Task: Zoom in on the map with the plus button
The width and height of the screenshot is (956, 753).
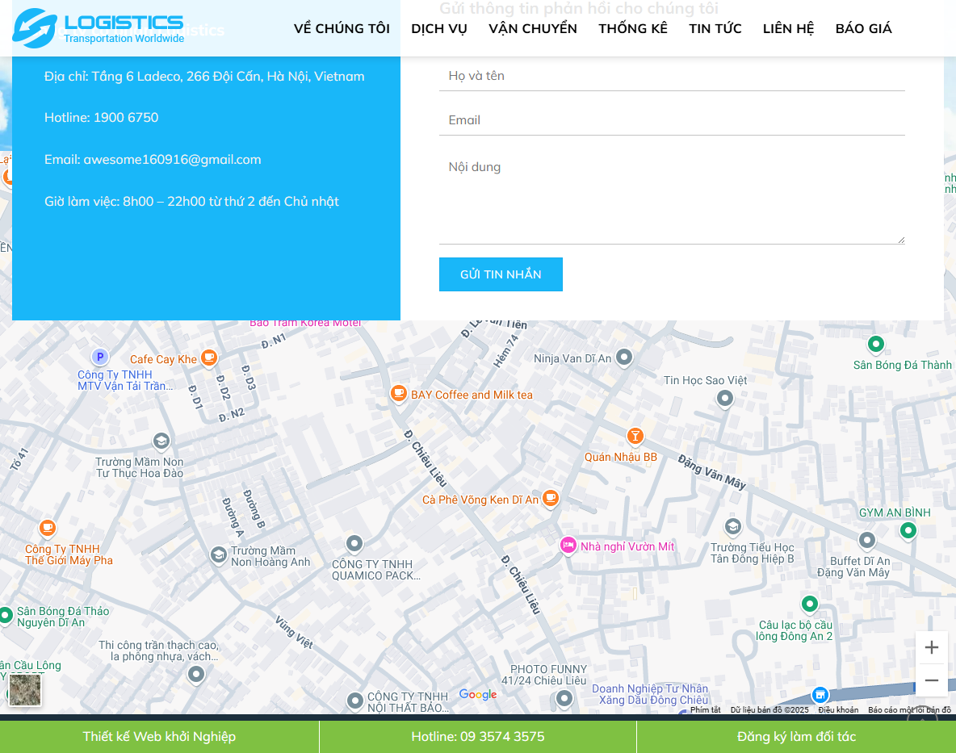Action: (931, 647)
